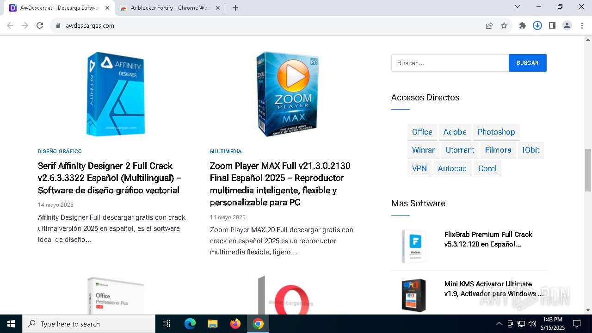The width and height of the screenshot is (592, 333).
Task: Open the Corel shortcut tag
Action: [x=487, y=168]
